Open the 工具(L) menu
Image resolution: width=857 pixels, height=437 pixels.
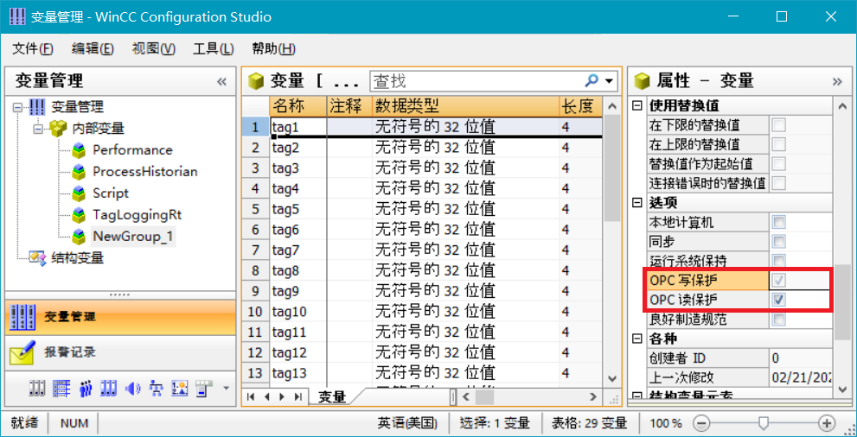coord(213,49)
